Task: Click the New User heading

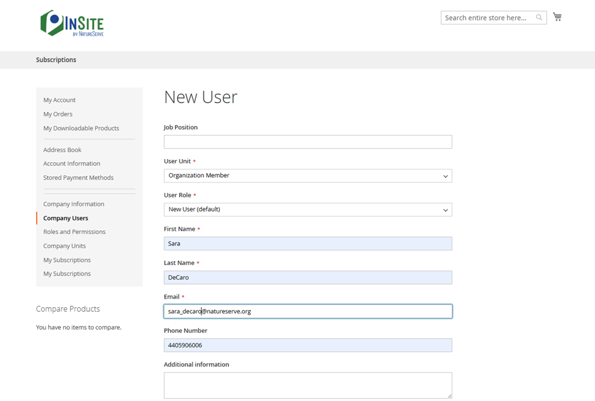Action: point(200,97)
